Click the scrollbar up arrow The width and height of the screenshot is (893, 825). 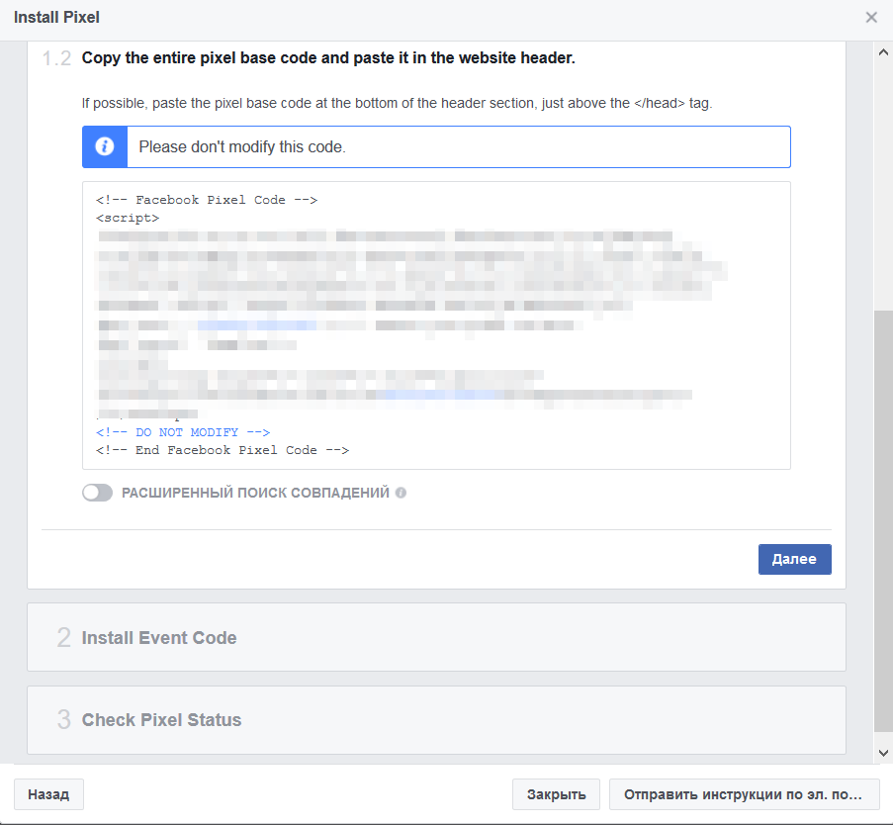[x=883, y=52]
